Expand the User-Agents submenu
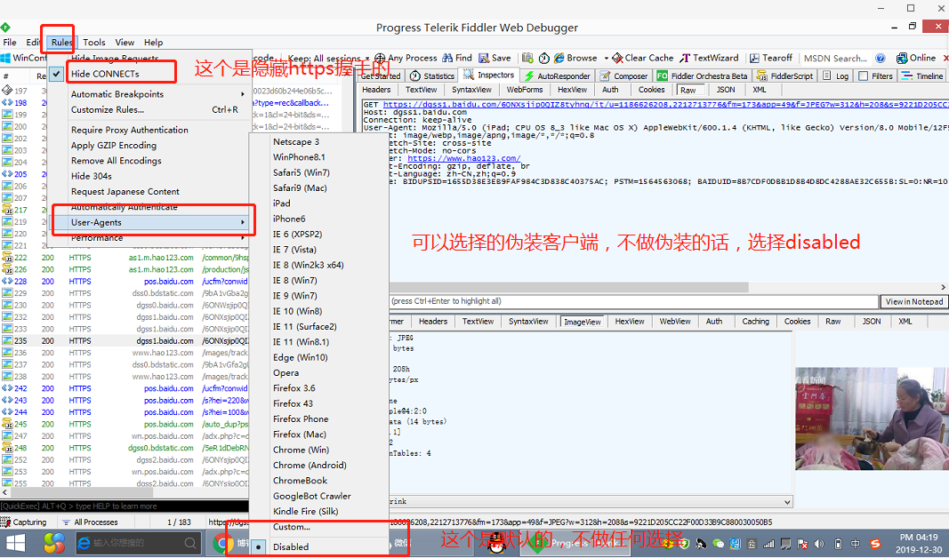 click(x=150, y=222)
